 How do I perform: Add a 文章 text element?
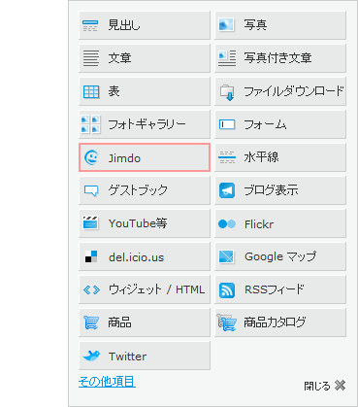(x=145, y=58)
